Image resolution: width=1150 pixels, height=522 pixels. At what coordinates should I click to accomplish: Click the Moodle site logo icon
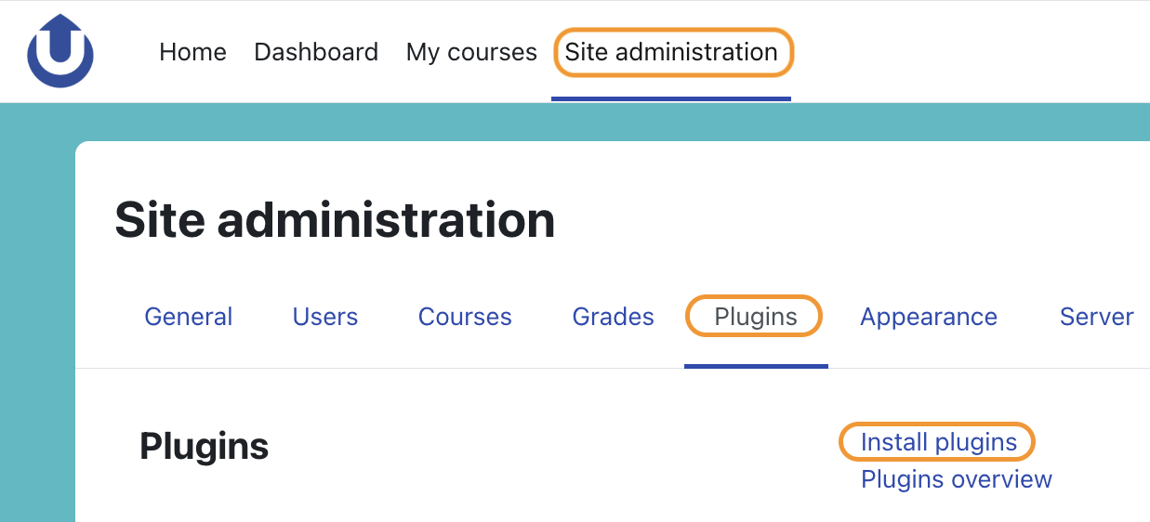(x=60, y=51)
